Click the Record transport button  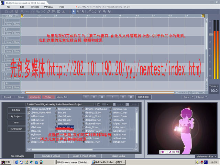pyautogui.click(x=131, y=97)
